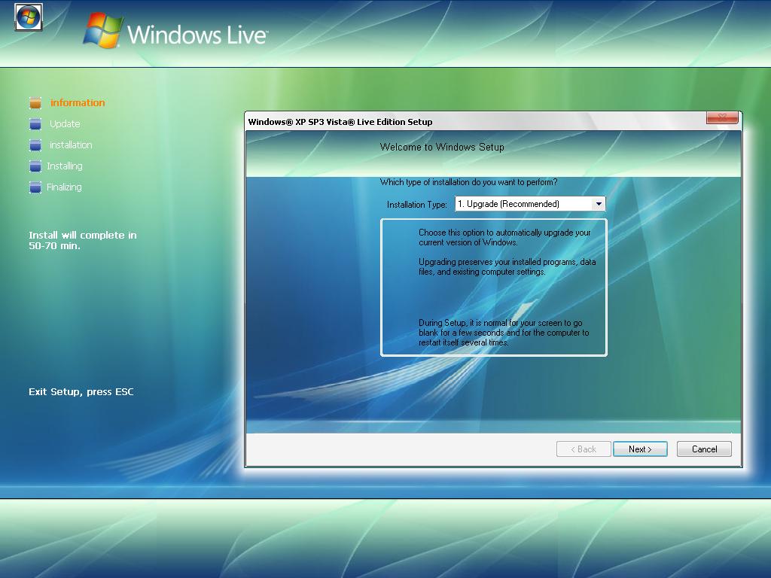
Task: Click 'Upgrading preserves your installed programs' paragraph
Action: (507, 267)
